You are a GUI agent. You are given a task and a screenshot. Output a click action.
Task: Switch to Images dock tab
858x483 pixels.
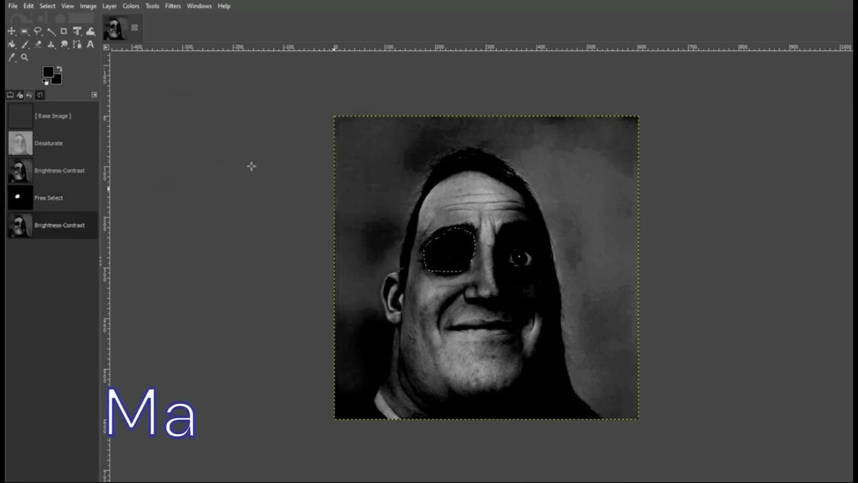click(x=40, y=95)
